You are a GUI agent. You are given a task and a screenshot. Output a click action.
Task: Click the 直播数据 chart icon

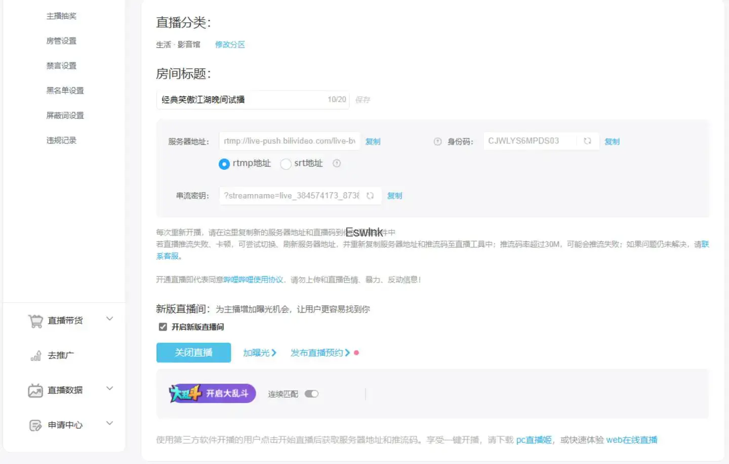[x=35, y=391]
